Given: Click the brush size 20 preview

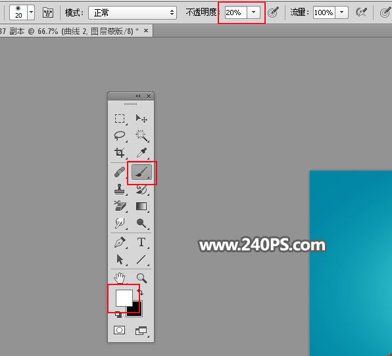Looking at the screenshot, I should (x=18, y=12).
